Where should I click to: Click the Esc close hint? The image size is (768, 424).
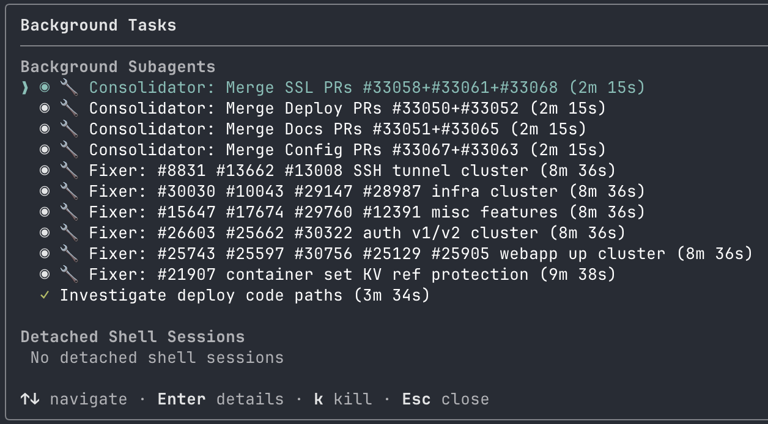click(x=445, y=400)
